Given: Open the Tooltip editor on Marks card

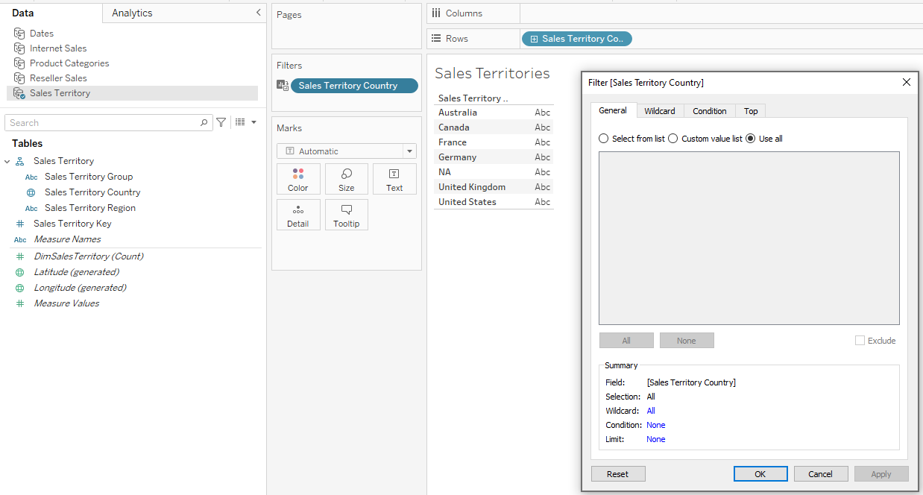Looking at the screenshot, I should point(346,215).
